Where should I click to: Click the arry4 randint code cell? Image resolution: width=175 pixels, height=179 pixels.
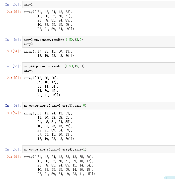tap(98, 68)
